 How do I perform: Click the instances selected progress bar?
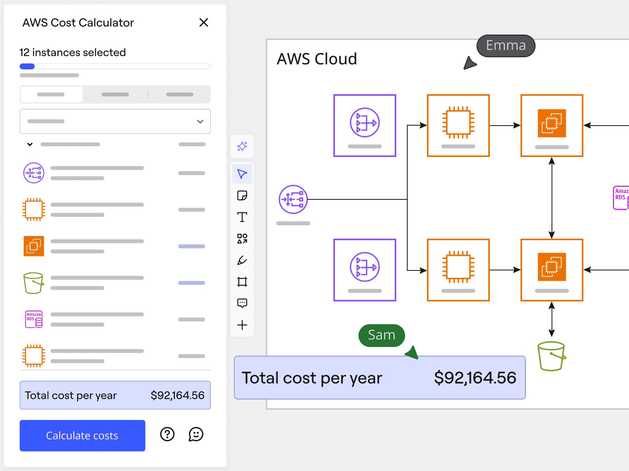(115, 66)
